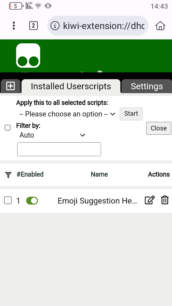Screen dimensions: 172x306
Task: Toggle the enabled switch for script 1
Action: click(x=32, y=201)
